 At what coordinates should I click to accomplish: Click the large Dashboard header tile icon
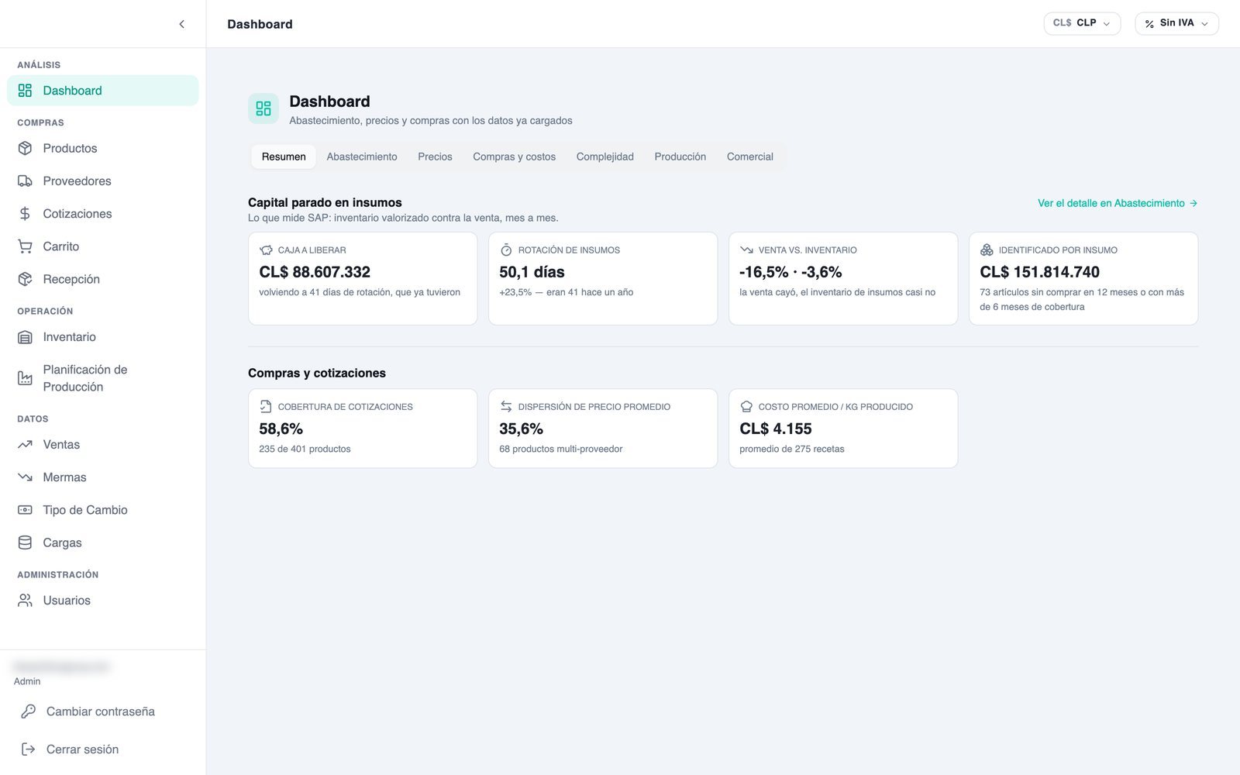click(263, 108)
